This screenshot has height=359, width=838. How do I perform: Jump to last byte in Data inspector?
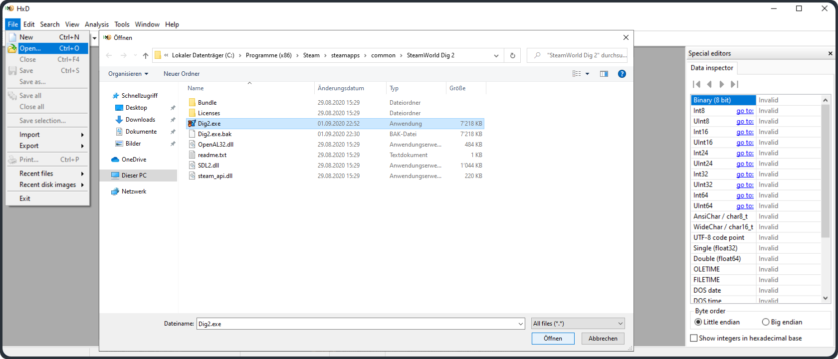pos(734,84)
